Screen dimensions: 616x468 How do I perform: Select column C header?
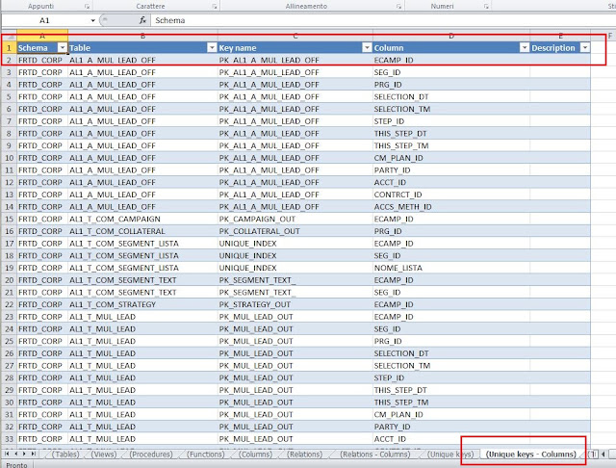pos(295,36)
